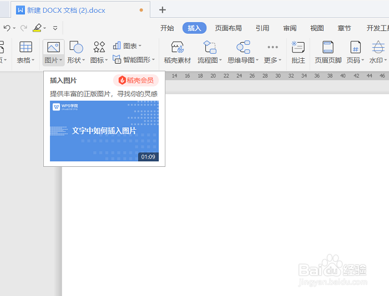Click the 更多 three-dots icon

point(272,47)
